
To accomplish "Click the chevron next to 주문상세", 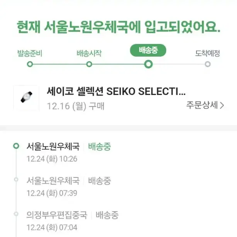I will point(222,105).
